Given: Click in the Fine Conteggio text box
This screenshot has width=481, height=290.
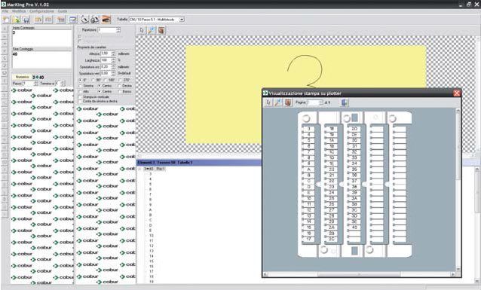Looking at the screenshot, I should tap(41, 60).
